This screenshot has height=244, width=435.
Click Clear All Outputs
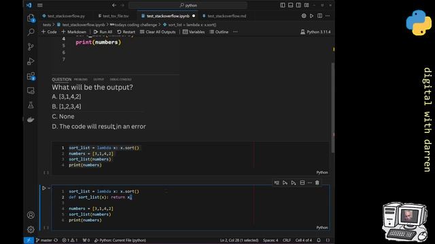coord(158,32)
